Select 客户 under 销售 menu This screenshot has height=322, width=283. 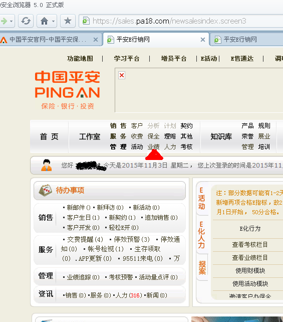point(137,126)
